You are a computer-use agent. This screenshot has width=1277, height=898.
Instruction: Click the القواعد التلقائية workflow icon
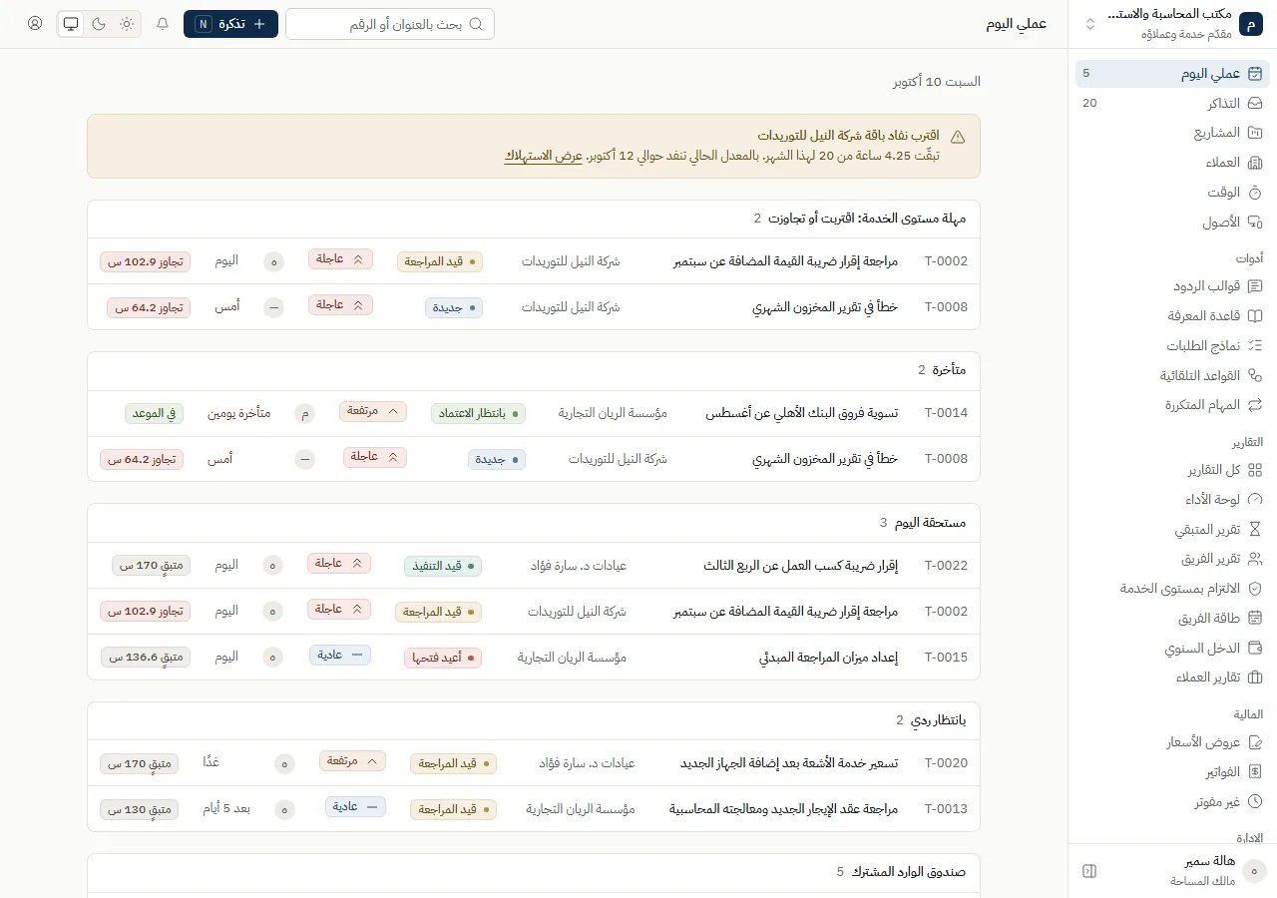(x=1255, y=376)
